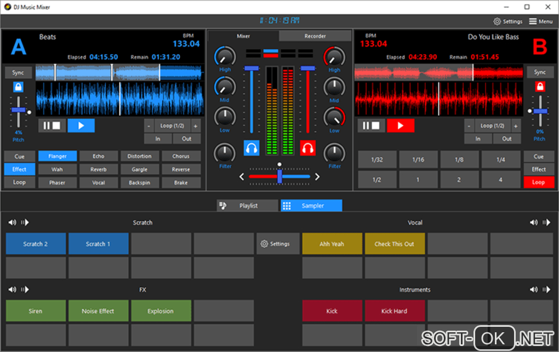Click the crossfader slider handle
The width and height of the screenshot is (559, 352).
click(x=279, y=176)
